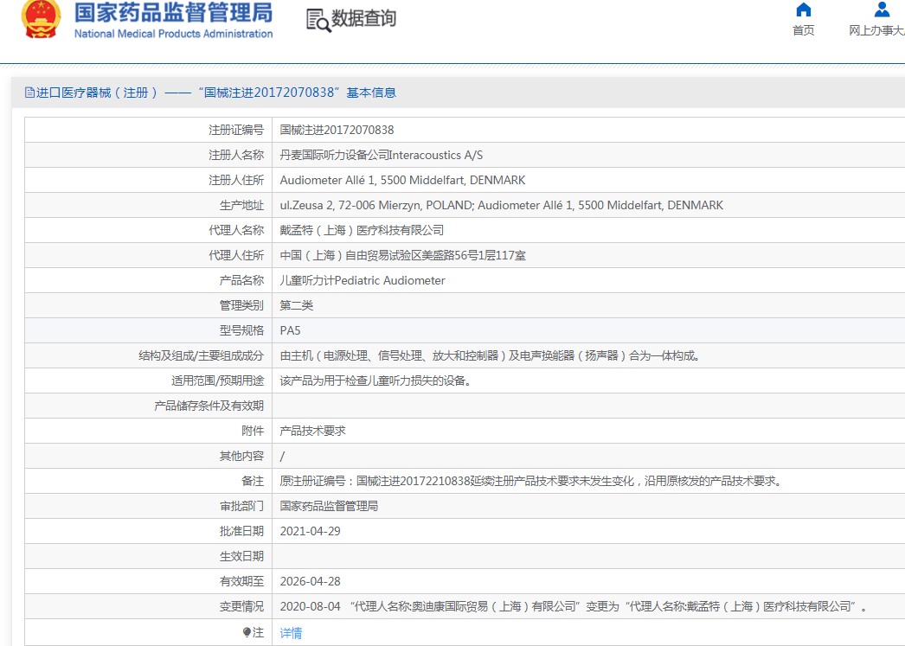Select the 型号规格 label
Image resolution: width=905 pixels, height=646 pixels.
pyautogui.click(x=242, y=330)
